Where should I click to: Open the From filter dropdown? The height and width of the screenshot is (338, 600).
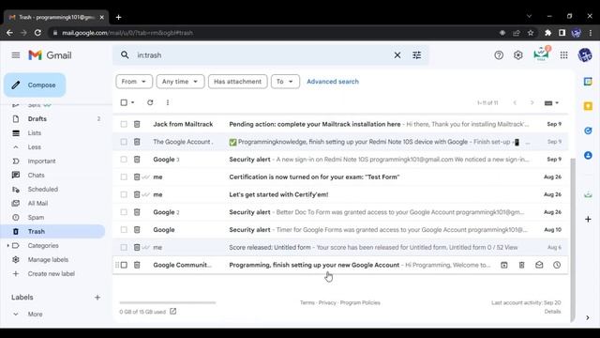134,82
